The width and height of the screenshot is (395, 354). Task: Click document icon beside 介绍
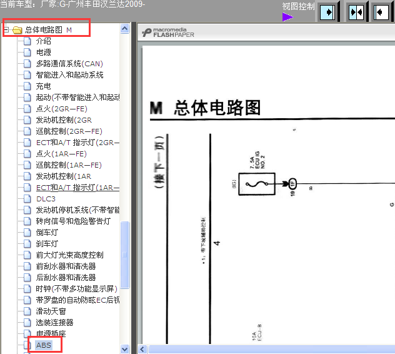coord(27,41)
